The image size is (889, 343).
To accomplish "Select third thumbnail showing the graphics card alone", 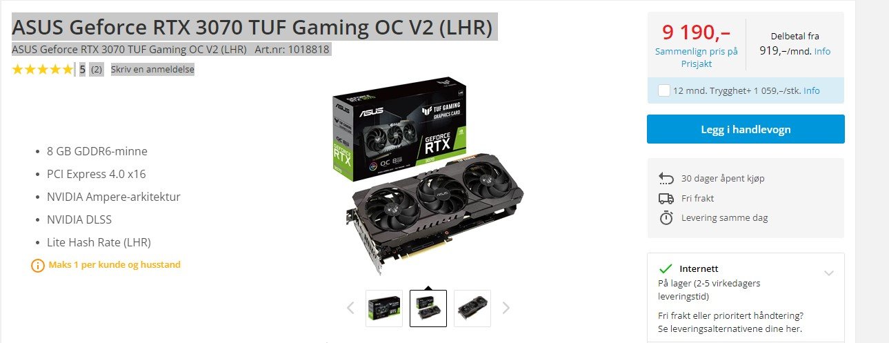I will [472, 308].
